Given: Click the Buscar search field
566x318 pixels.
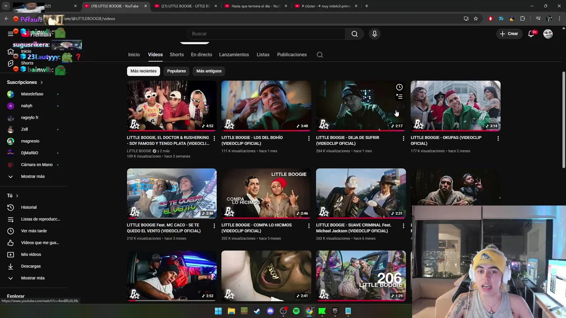Looking at the screenshot, I should click(x=267, y=34).
